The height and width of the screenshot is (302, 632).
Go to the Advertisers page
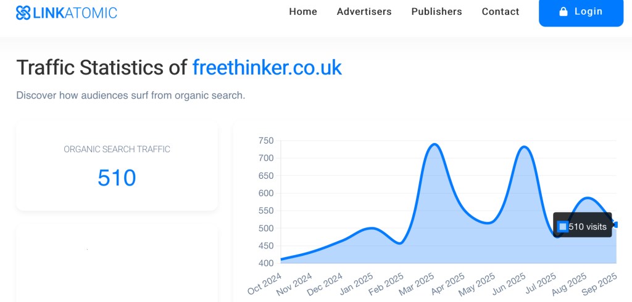tap(364, 12)
